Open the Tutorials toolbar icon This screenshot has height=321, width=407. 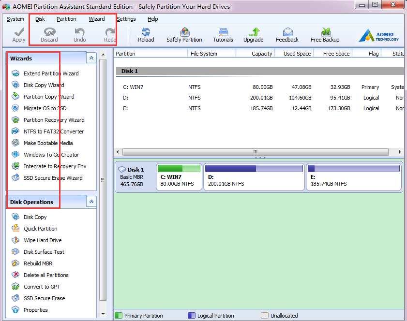pos(223,32)
